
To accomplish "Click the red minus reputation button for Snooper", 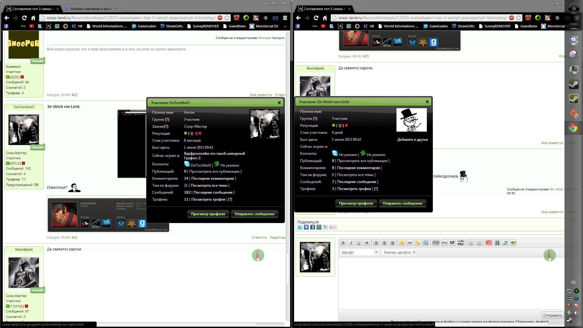I will click(22, 77).
